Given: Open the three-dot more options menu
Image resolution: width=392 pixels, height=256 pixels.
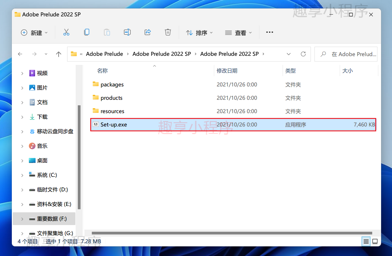Looking at the screenshot, I should tap(270, 32).
